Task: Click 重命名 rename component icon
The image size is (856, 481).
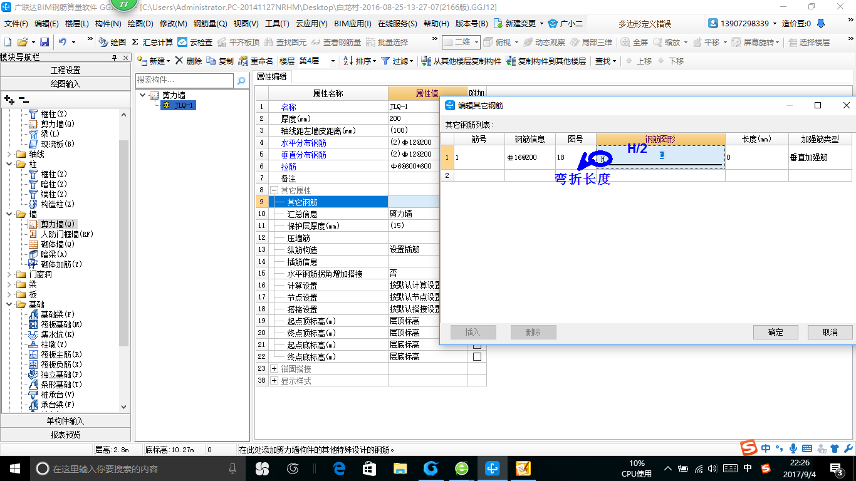Action: point(256,61)
